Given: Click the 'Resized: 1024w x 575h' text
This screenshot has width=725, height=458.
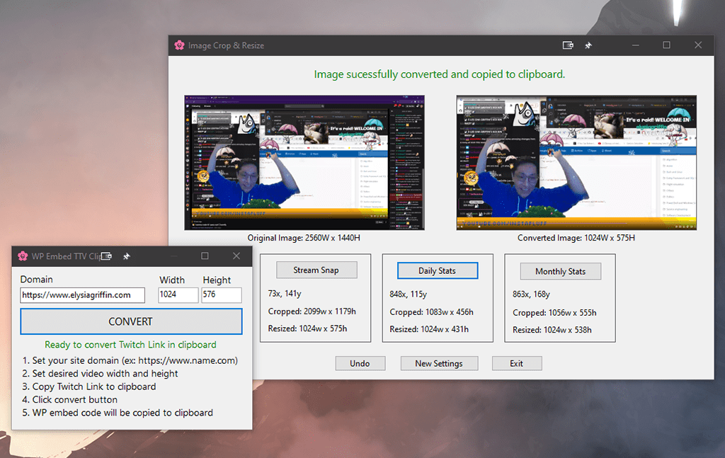Looking at the screenshot, I should point(307,328).
